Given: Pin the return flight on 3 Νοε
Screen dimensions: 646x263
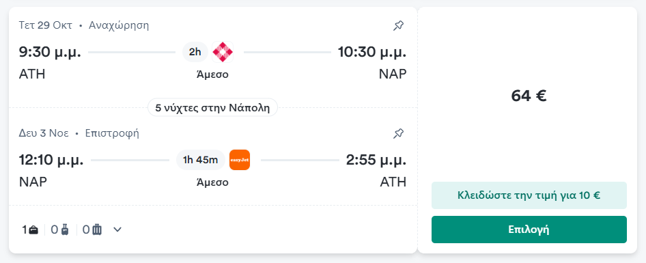Looking at the screenshot, I should (398, 134).
